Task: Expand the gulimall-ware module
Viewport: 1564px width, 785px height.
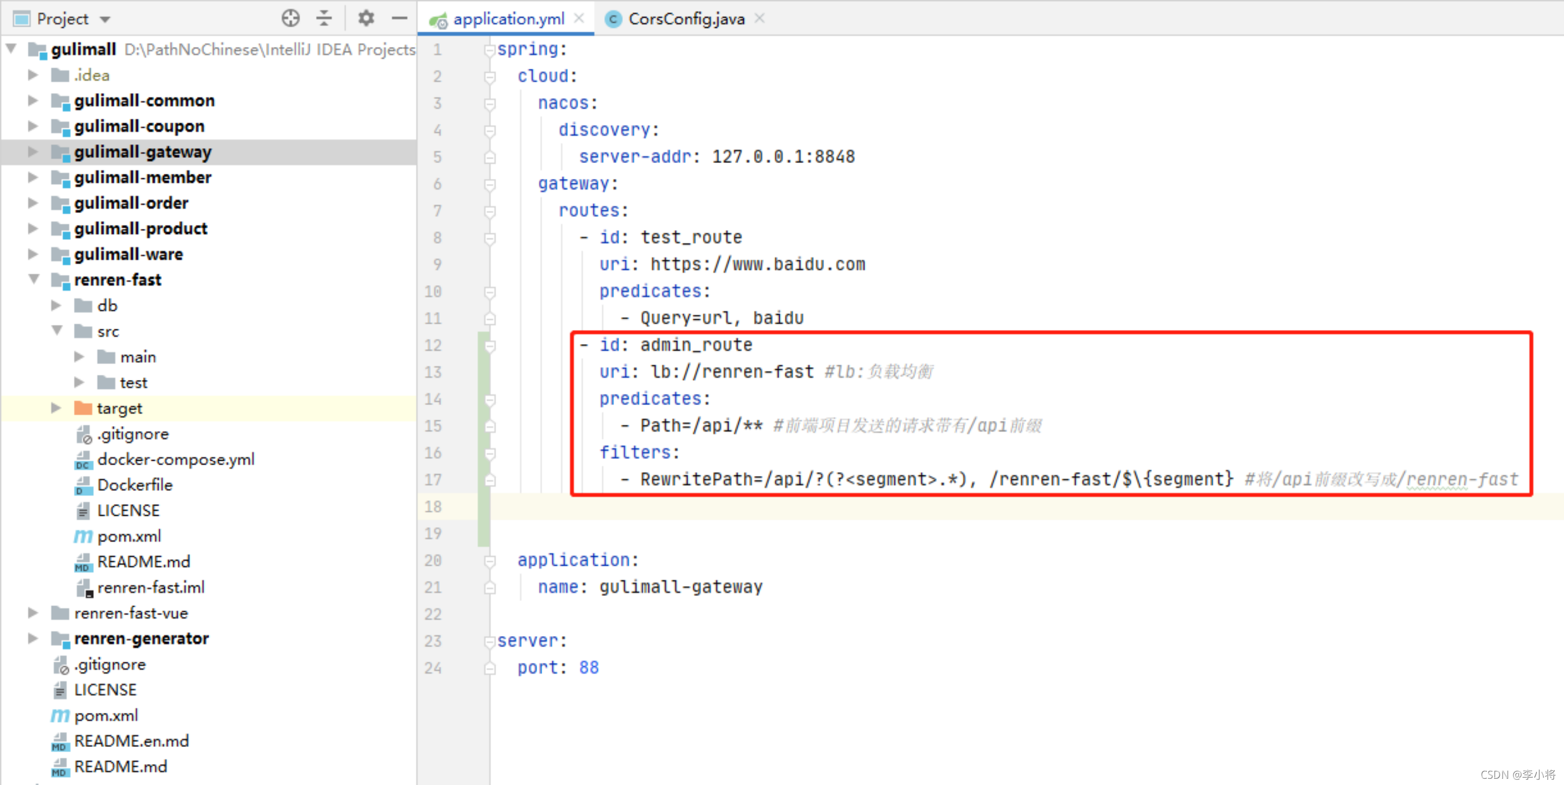Action: click(x=34, y=254)
